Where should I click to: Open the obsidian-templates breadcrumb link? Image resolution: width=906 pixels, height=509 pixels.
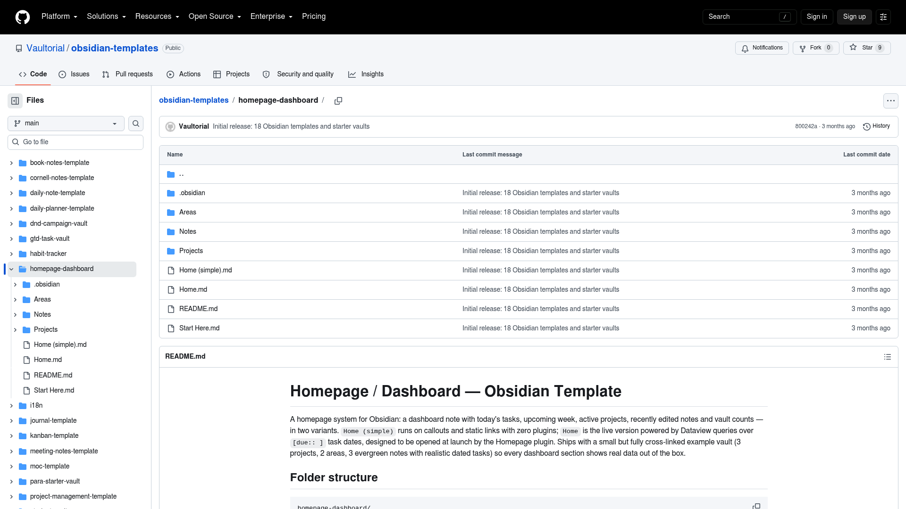193,100
